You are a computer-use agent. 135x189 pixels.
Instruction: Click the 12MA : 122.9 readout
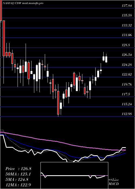click(18, 185)
